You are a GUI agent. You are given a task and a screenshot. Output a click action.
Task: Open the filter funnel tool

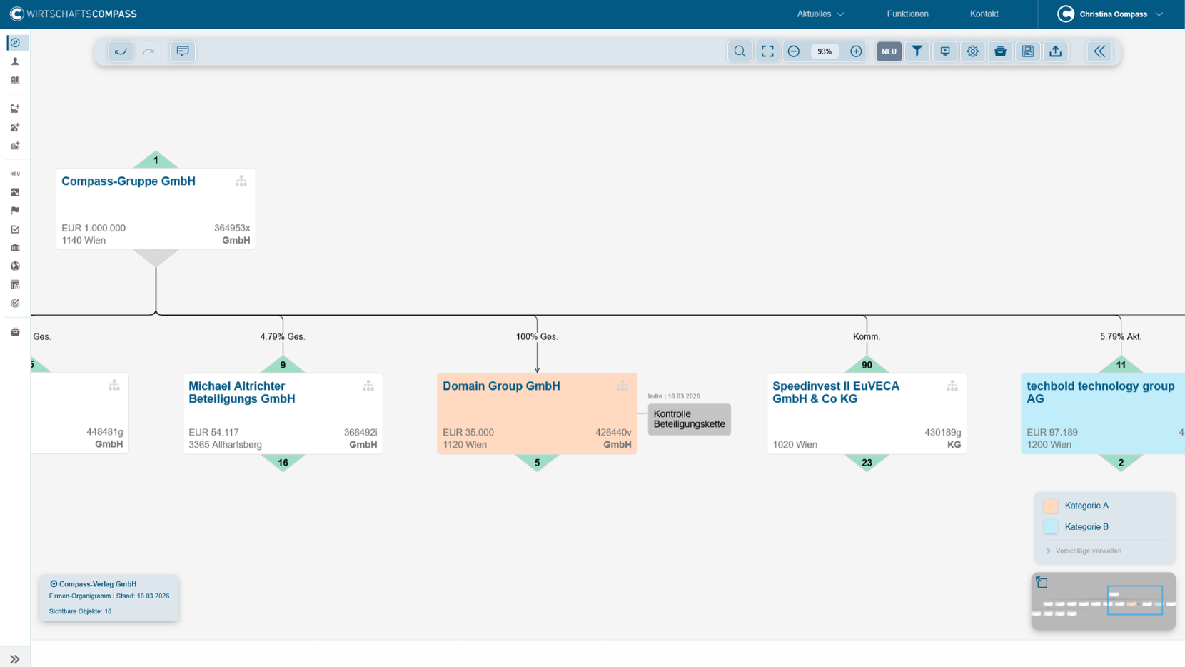[917, 51]
